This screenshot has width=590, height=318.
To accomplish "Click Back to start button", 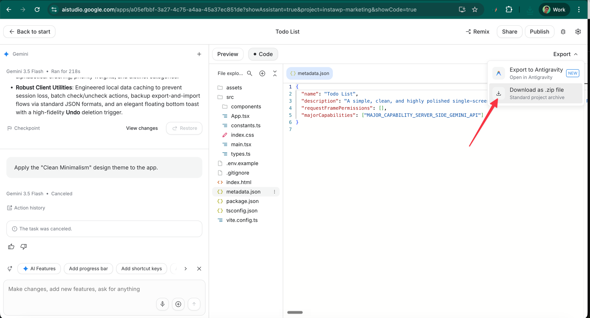I will 29,32.
